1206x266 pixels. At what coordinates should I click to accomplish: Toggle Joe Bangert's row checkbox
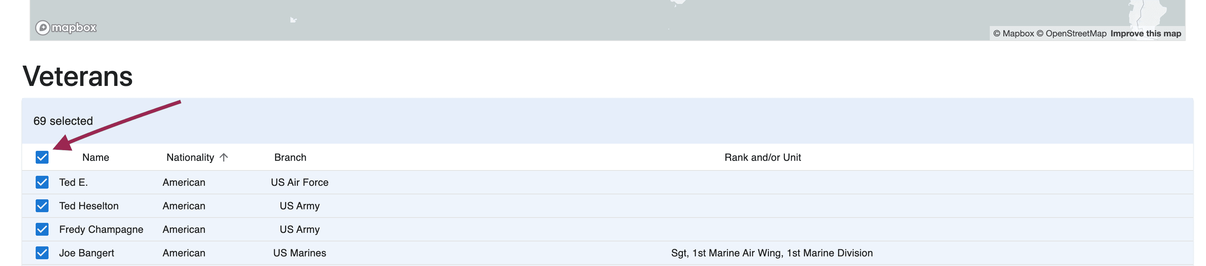pos(42,253)
